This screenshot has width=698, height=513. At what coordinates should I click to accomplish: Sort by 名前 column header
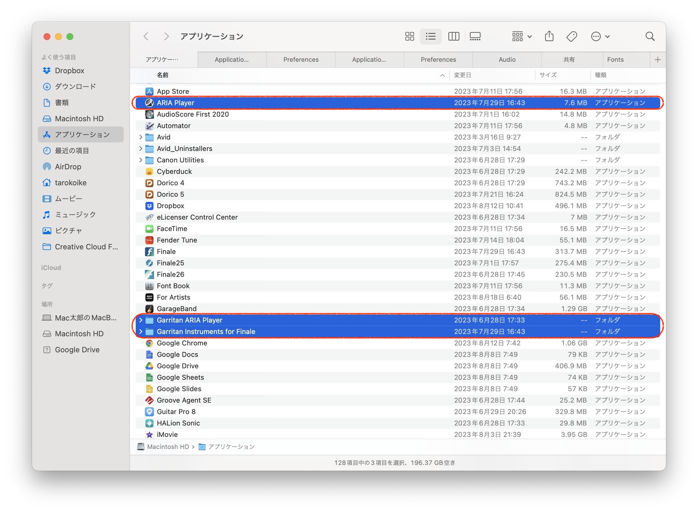(x=290, y=75)
